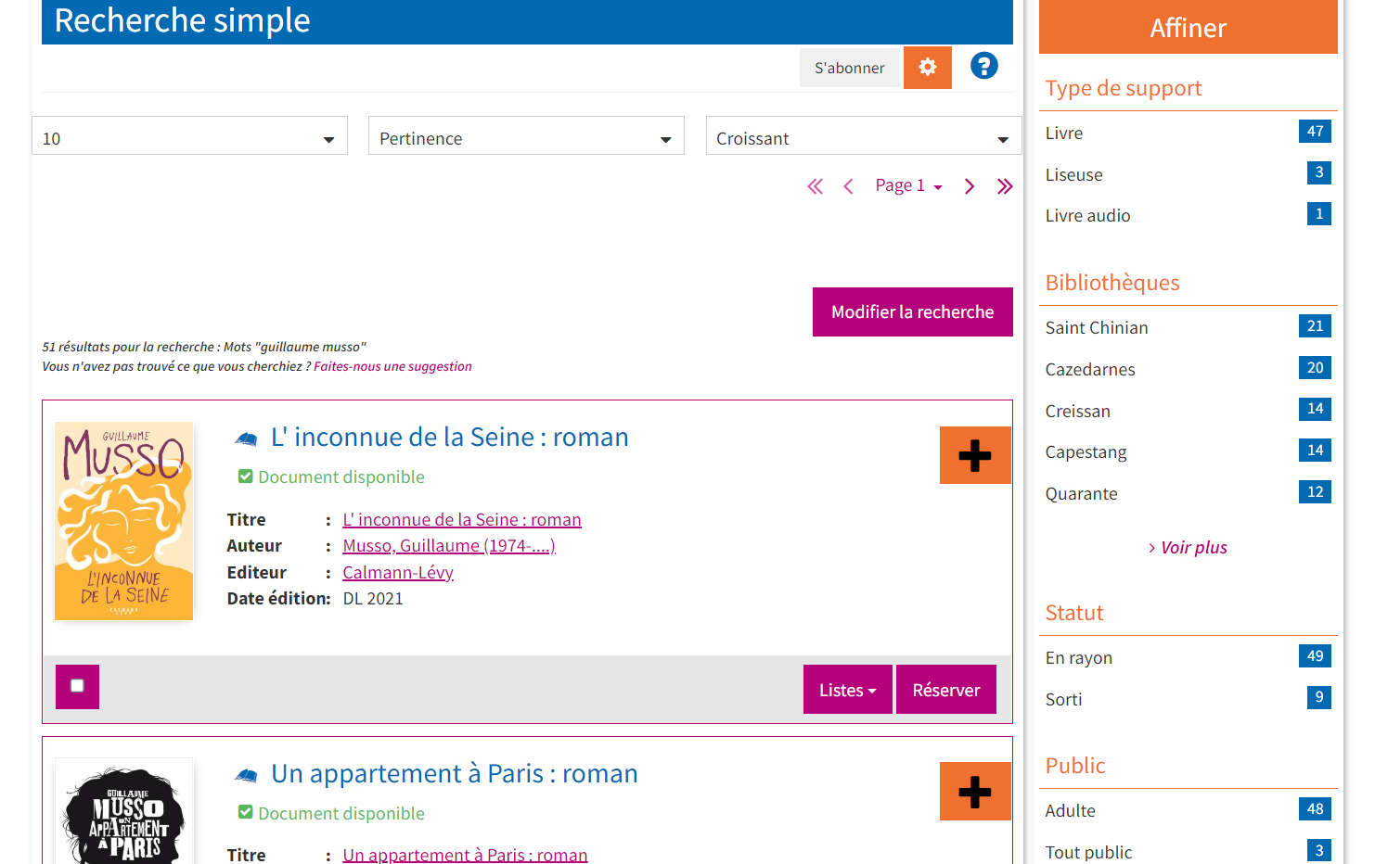Open the Musso book cover thumbnail
This screenshot has width=1375, height=864.
123,521
